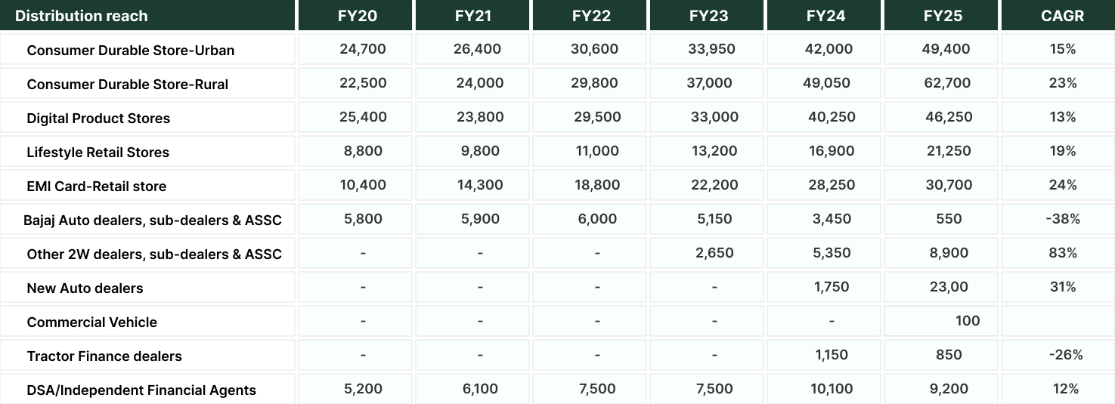Select the Lifestyle Retail Stores row label
1115x404 pixels.
coord(98,153)
